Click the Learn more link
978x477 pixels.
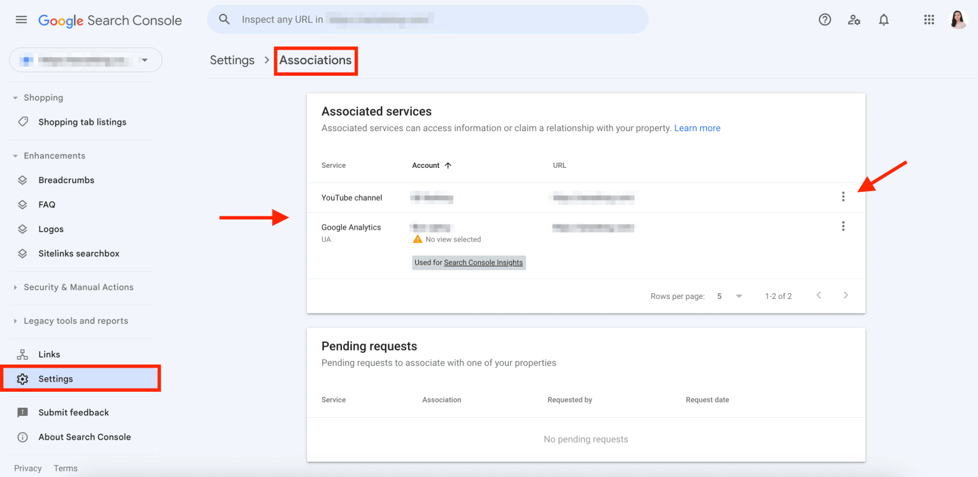(x=697, y=128)
